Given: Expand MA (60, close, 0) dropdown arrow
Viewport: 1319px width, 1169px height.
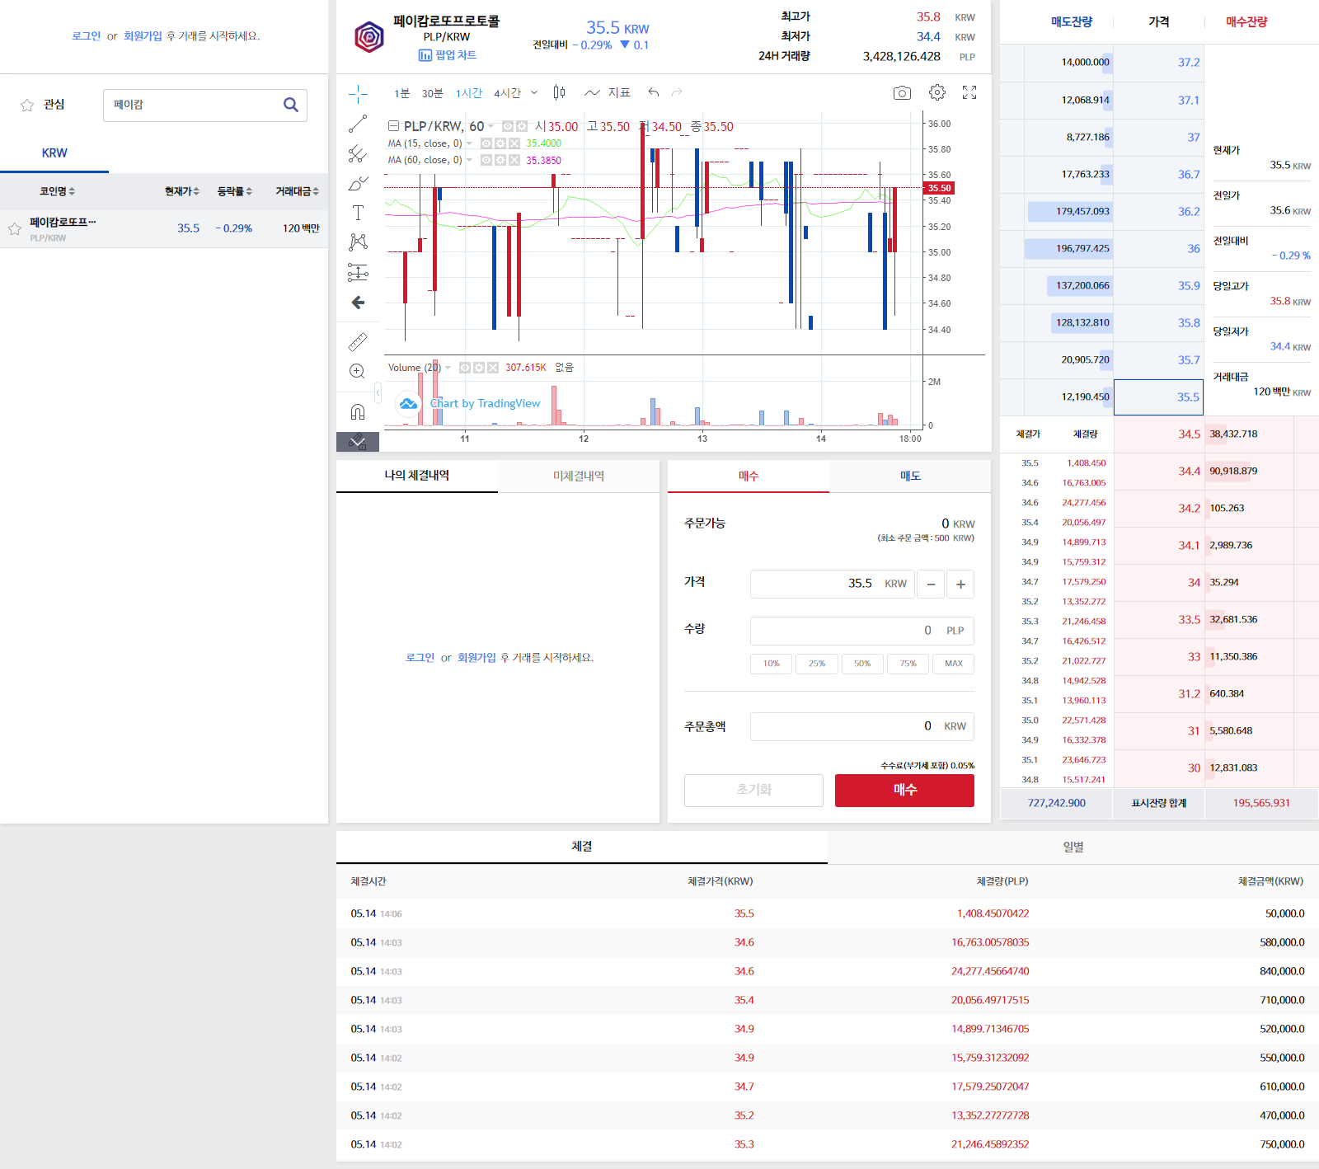Looking at the screenshot, I should pos(469,160).
